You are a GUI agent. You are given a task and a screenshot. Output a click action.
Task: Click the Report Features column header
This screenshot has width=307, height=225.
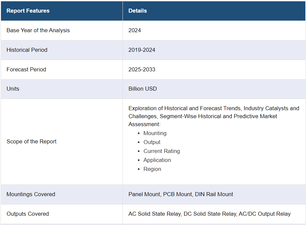point(28,11)
